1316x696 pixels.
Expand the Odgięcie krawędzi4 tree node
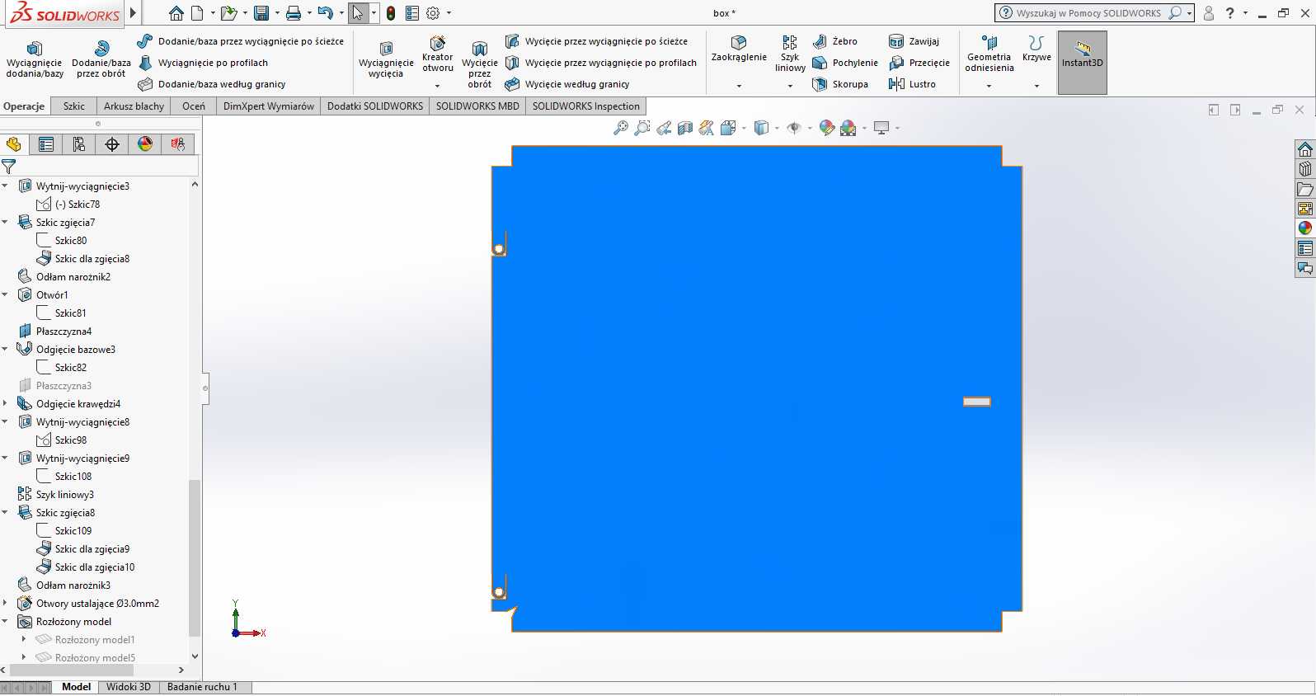6,404
